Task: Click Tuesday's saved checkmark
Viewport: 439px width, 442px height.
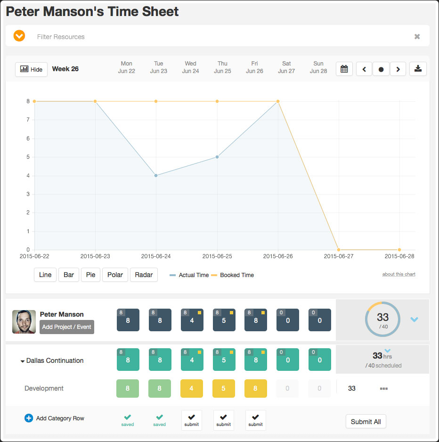Action: click(x=160, y=420)
